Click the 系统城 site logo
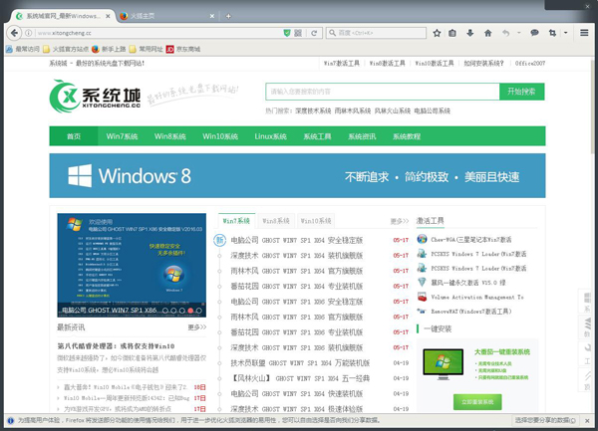This screenshot has width=598, height=431. [95, 97]
